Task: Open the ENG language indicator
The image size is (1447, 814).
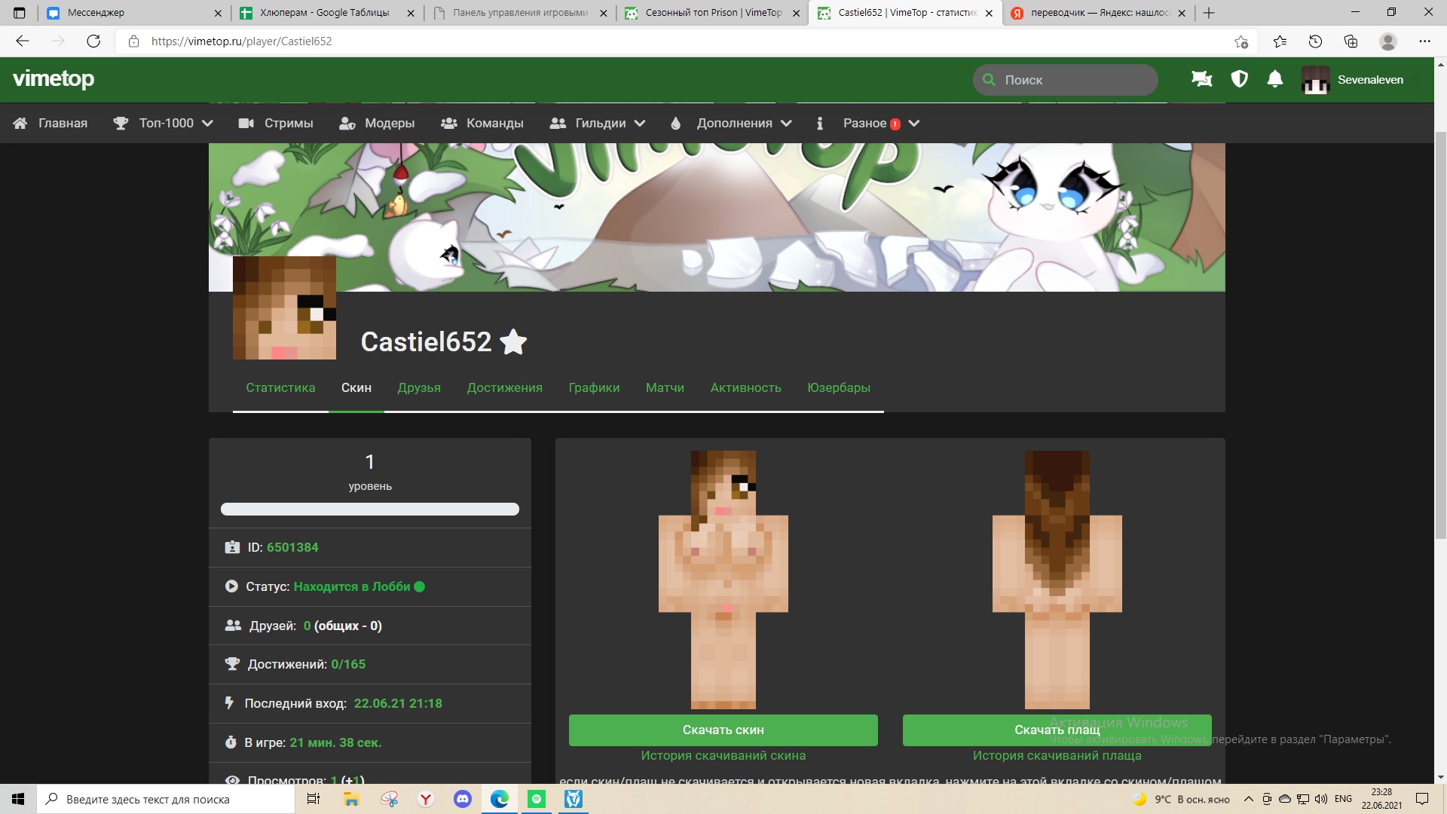Action: pyautogui.click(x=1343, y=799)
